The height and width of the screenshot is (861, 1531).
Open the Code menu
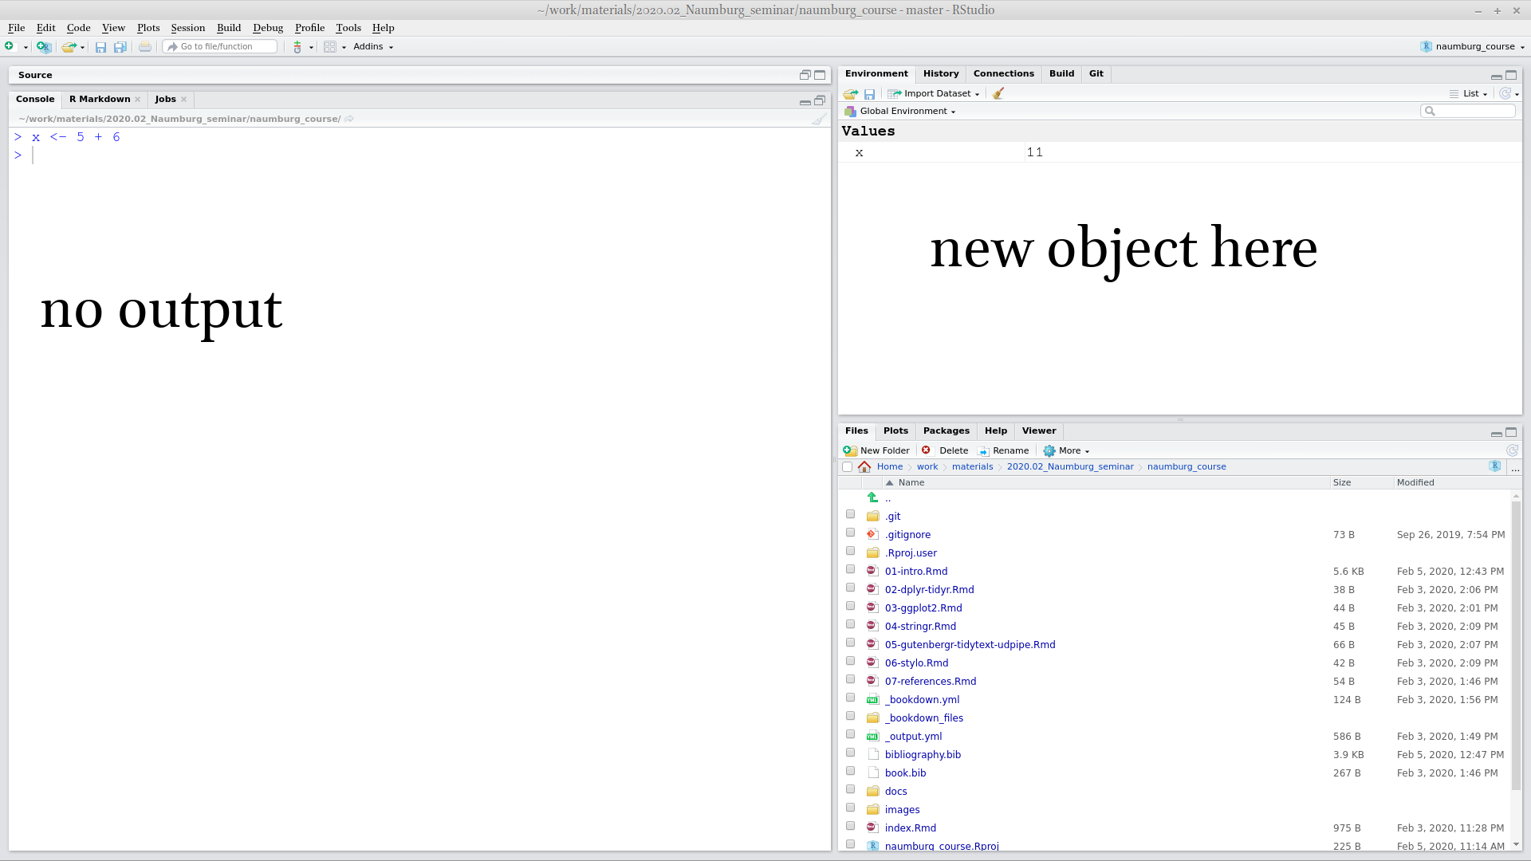tap(78, 28)
